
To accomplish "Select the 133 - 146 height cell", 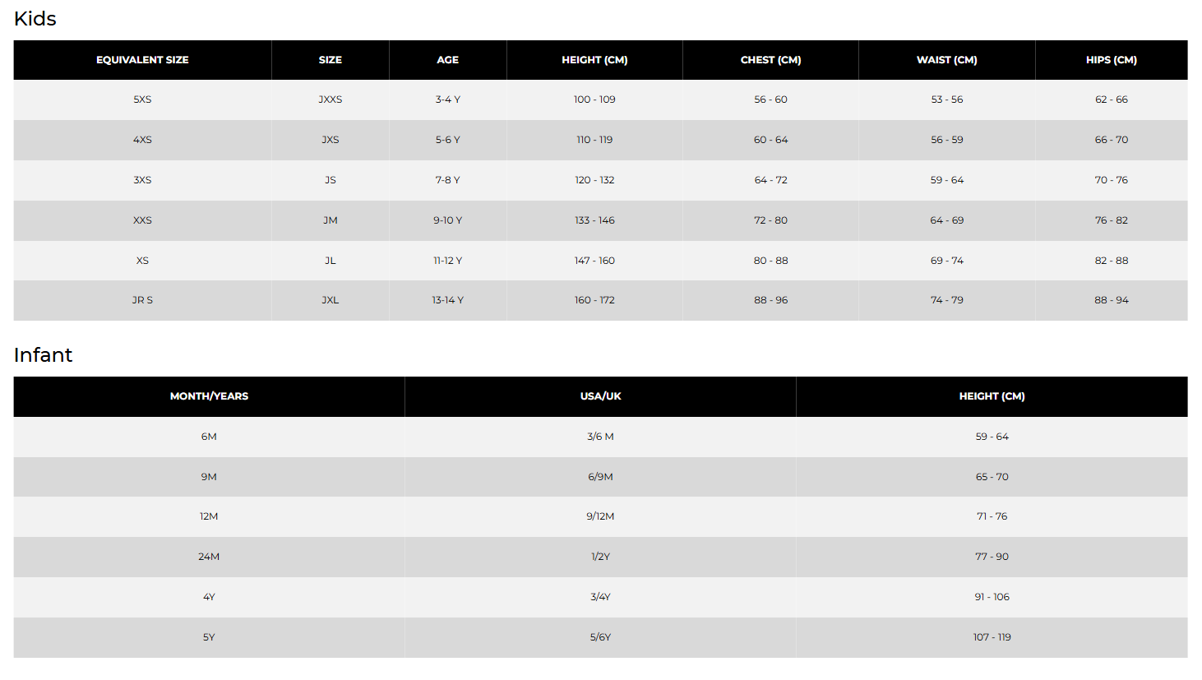I will (594, 220).
